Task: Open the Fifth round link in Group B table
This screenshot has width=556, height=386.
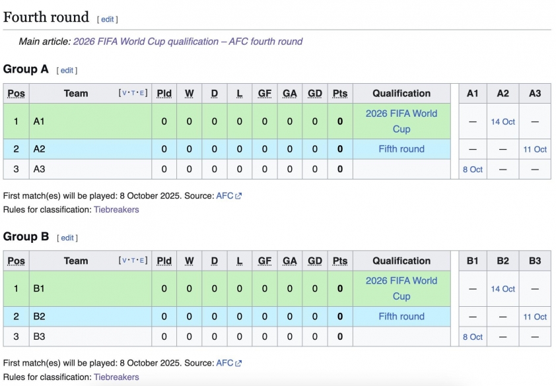Action: [401, 317]
